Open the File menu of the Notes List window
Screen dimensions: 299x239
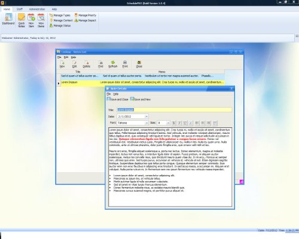coord(59,57)
